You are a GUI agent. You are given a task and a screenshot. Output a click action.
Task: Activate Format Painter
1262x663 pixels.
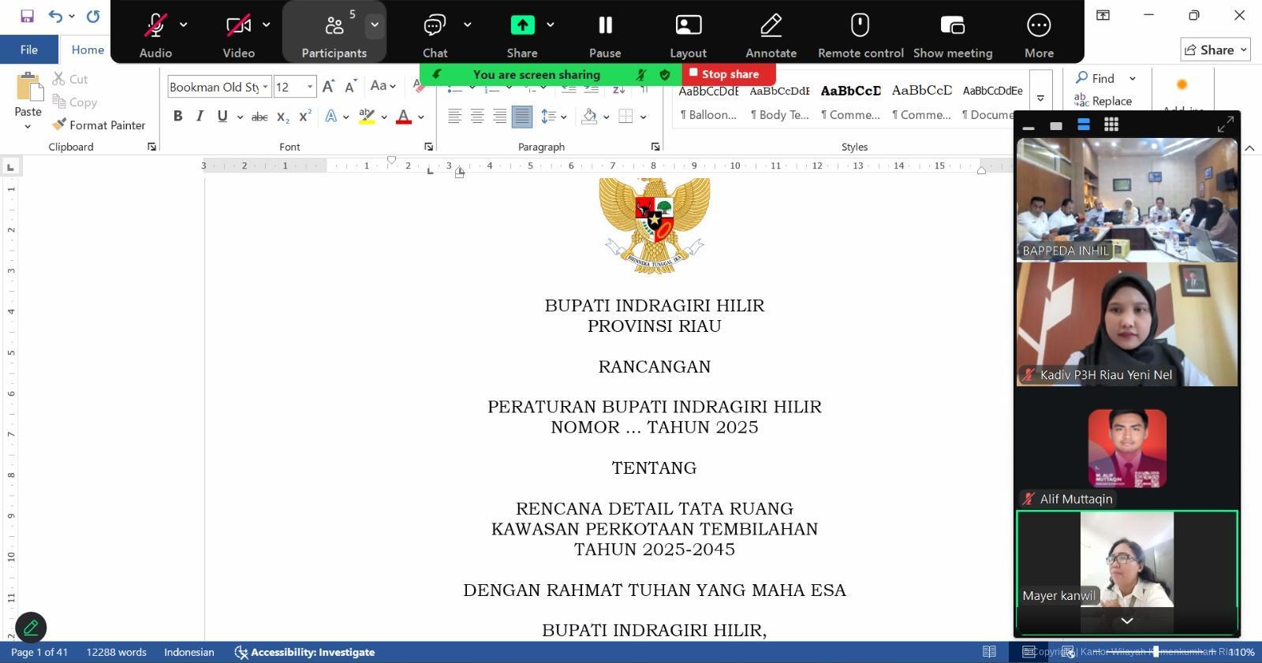point(99,125)
